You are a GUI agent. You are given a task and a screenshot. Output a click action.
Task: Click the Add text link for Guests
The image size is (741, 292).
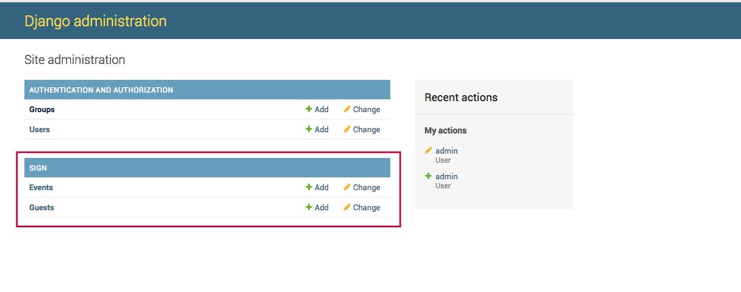pos(321,208)
